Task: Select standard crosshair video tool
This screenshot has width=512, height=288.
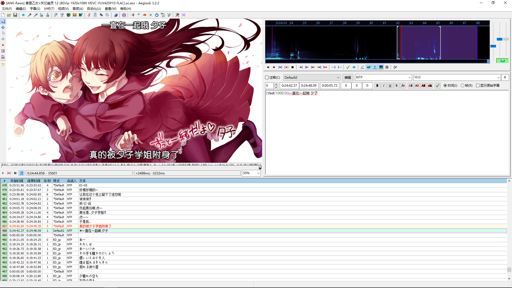Action: click(x=3, y=22)
